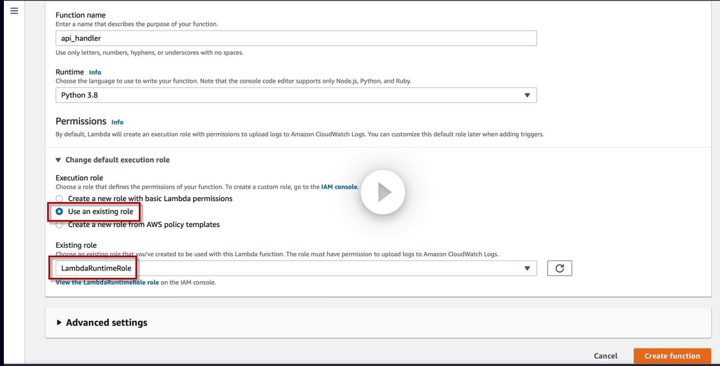Choose 'Create a new role from AWS policy templates'
This screenshot has width=720, height=366.
[60, 225]
